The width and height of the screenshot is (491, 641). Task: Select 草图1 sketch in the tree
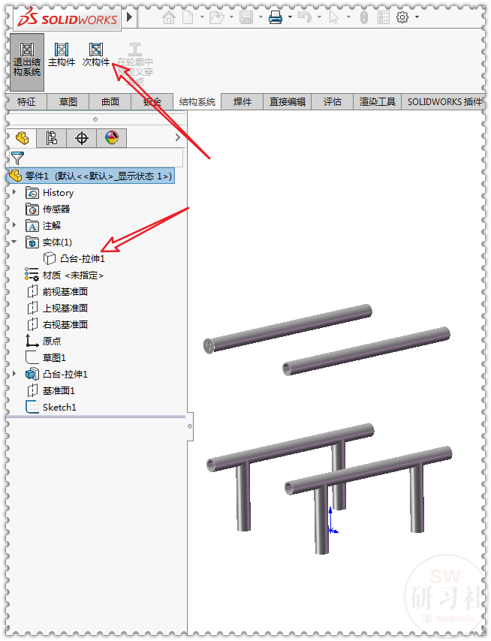tap(46, 358)
